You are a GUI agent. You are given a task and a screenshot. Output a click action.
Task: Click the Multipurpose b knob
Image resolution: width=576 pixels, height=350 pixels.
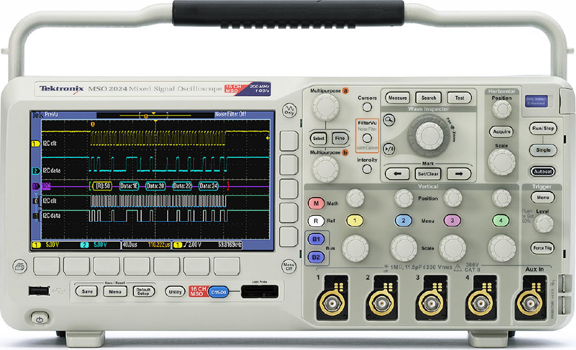[x=326, y=169]
